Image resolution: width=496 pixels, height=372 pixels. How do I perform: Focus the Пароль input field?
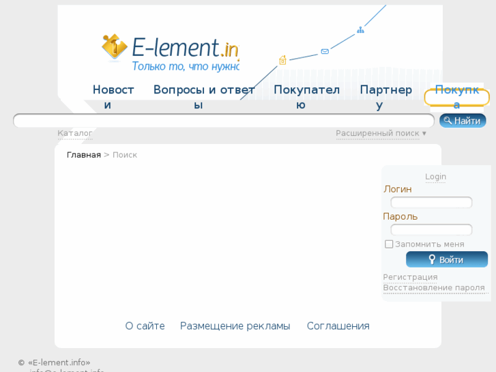431,229
